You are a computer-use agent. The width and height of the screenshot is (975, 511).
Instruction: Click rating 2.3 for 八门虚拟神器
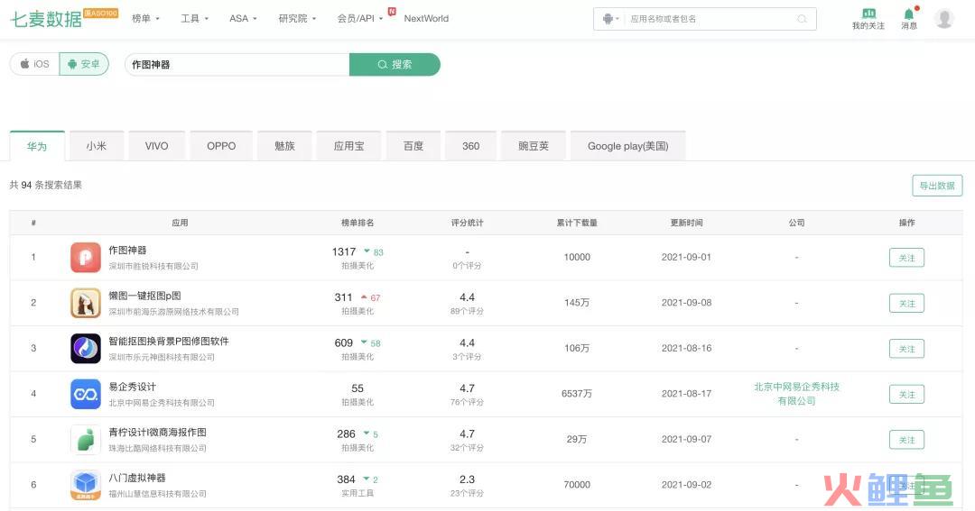467,479
